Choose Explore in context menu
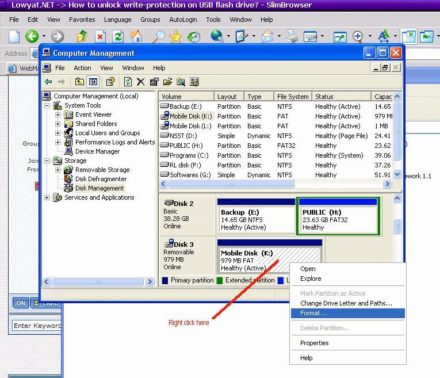Image resolution: width=440 pixels, height=378 pixels. 347,278
